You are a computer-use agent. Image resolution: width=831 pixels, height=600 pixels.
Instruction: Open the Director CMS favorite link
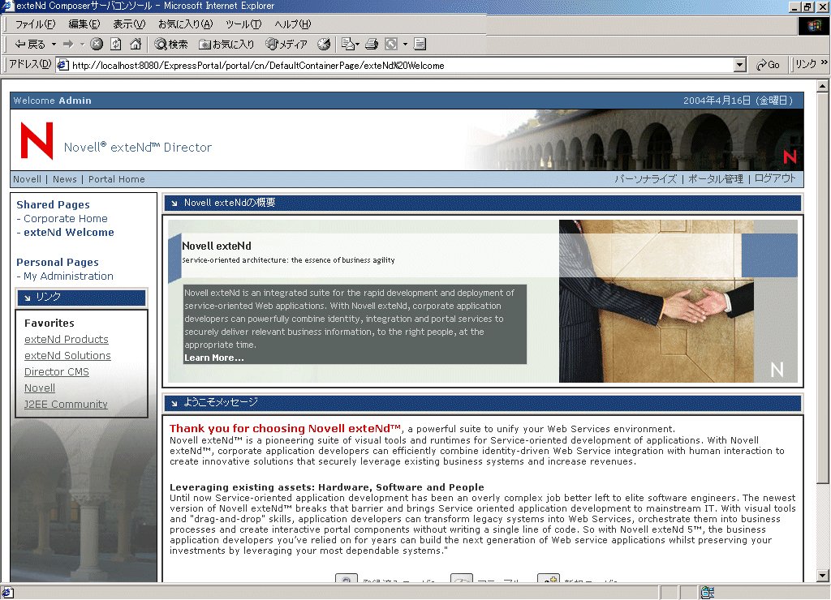coord(57,372)
